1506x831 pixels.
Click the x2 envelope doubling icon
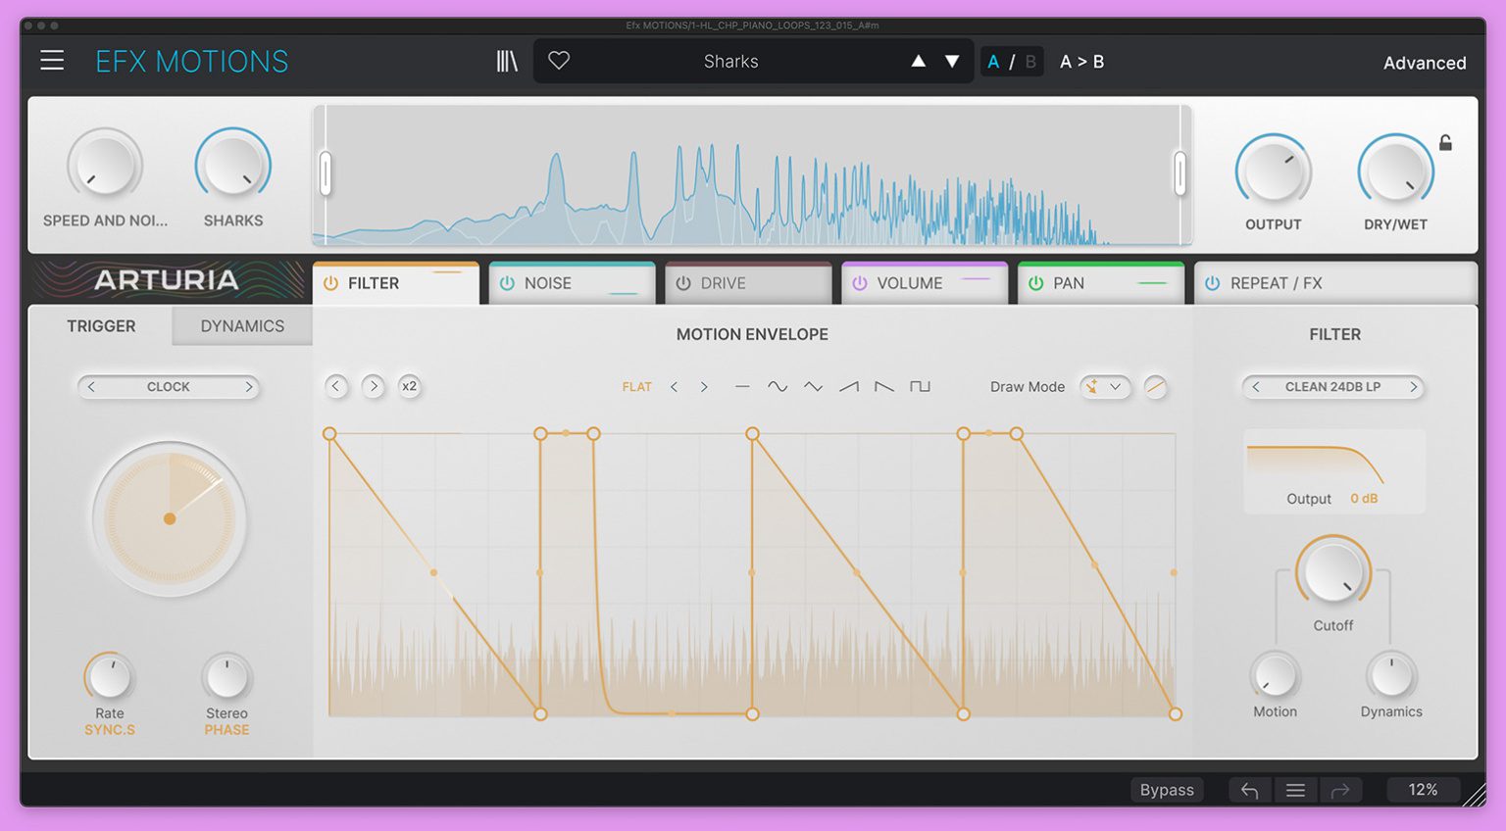[410, 386]
